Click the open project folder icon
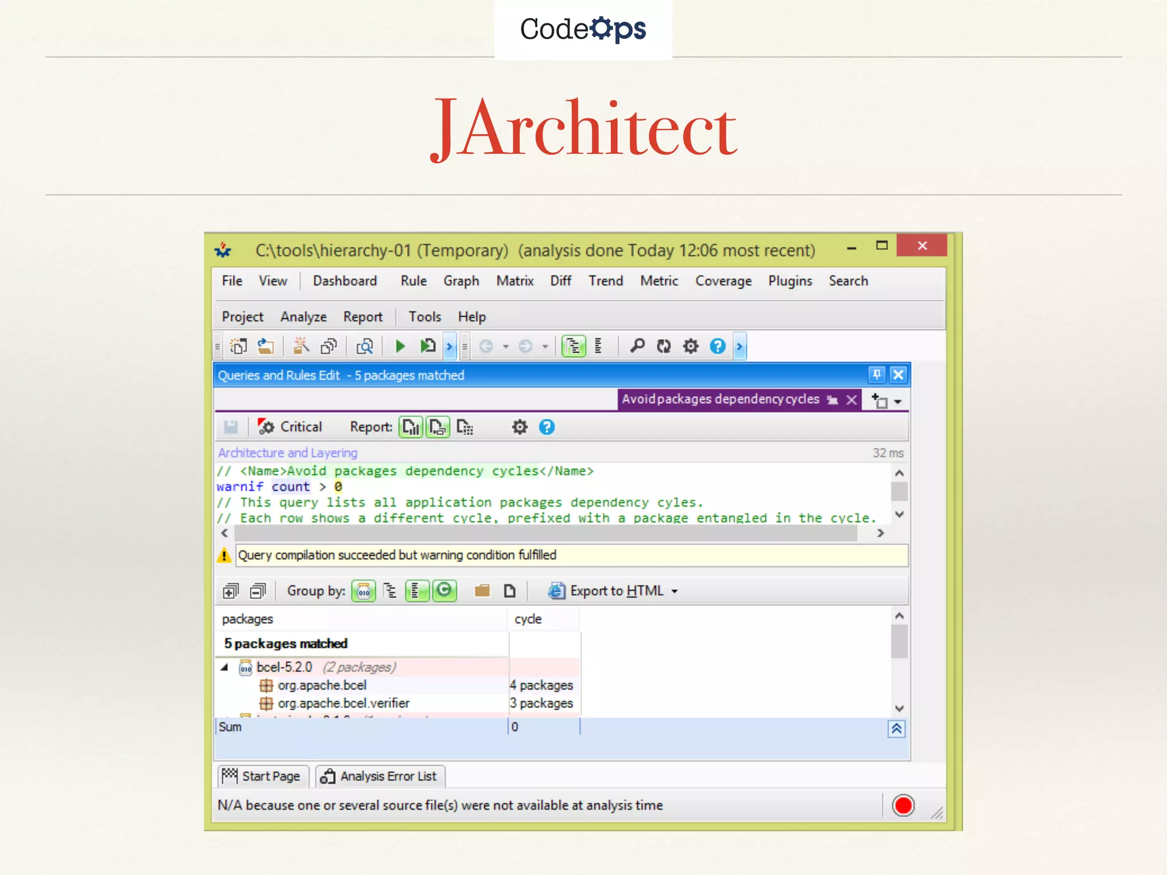Viewport: 1167px width, 875px height. (266, 346)
